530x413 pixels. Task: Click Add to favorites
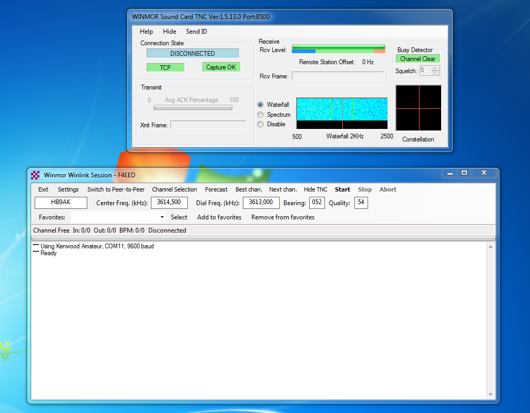219,217
